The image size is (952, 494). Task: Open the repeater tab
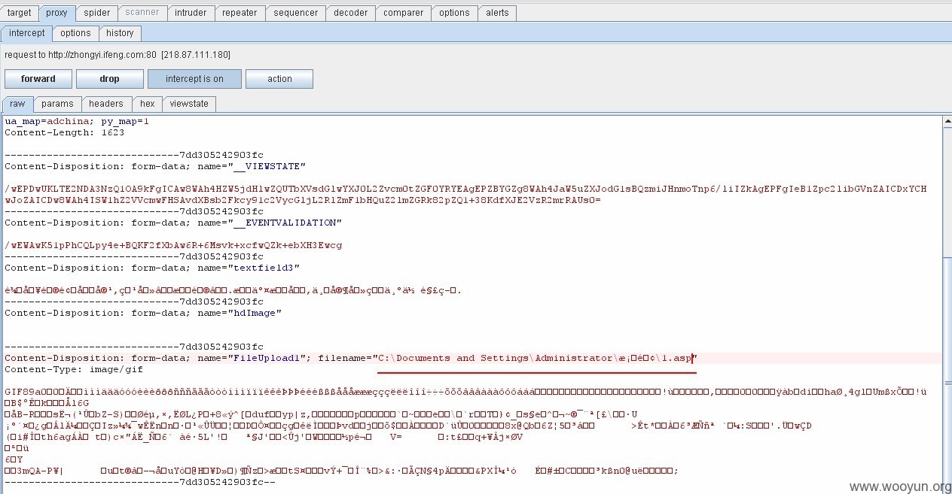(240, 13)
